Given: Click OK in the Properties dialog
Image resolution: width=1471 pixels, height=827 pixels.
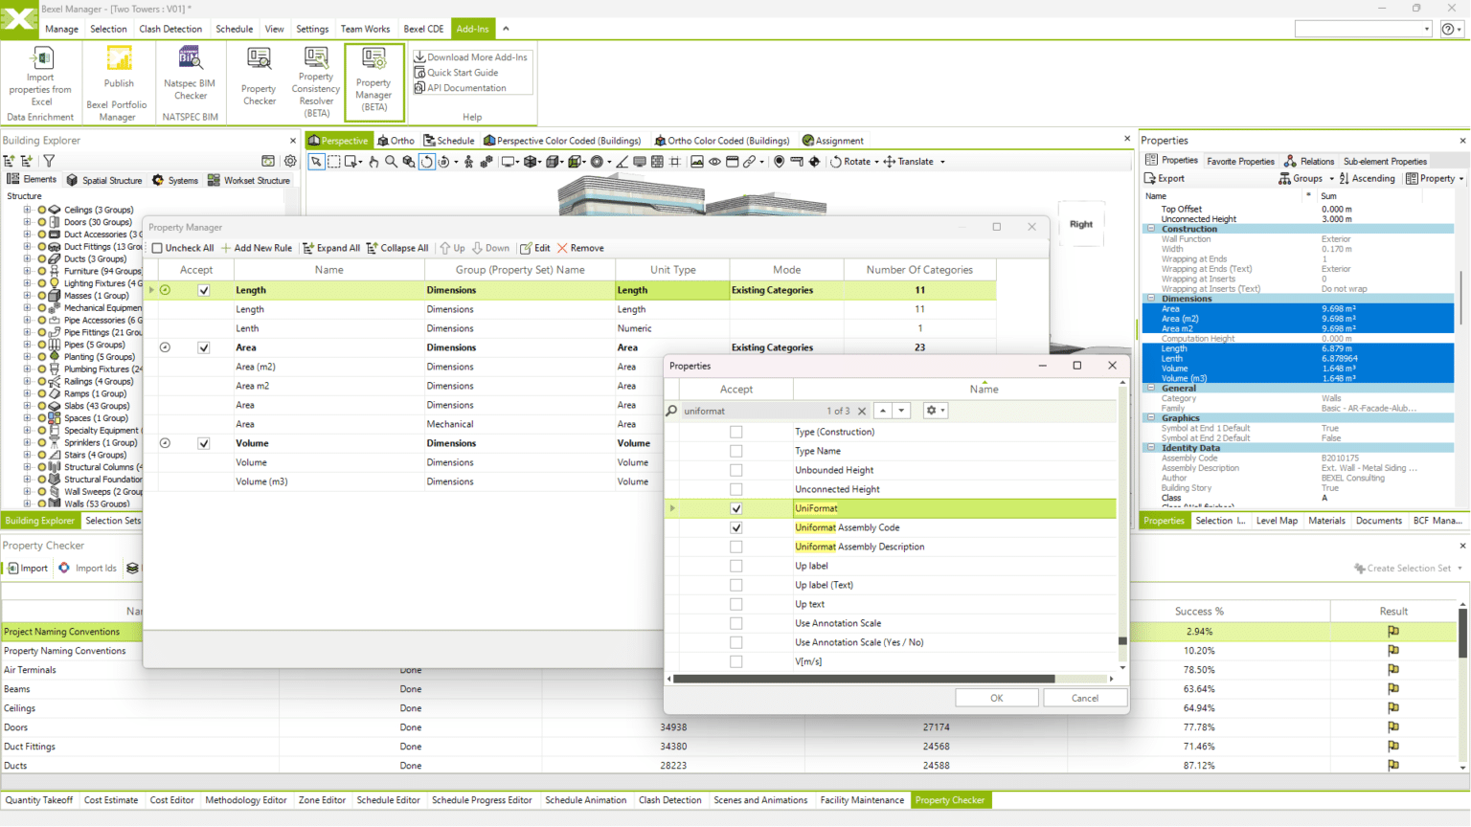Looking at the screenshot, I should pyautogui.click(x=996, y=698).
